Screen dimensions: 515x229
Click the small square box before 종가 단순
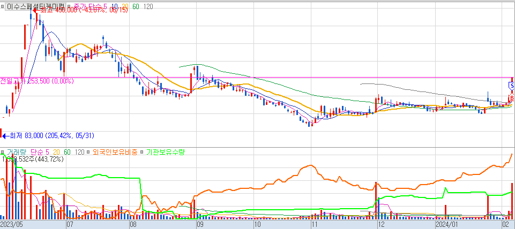[70, 6]
